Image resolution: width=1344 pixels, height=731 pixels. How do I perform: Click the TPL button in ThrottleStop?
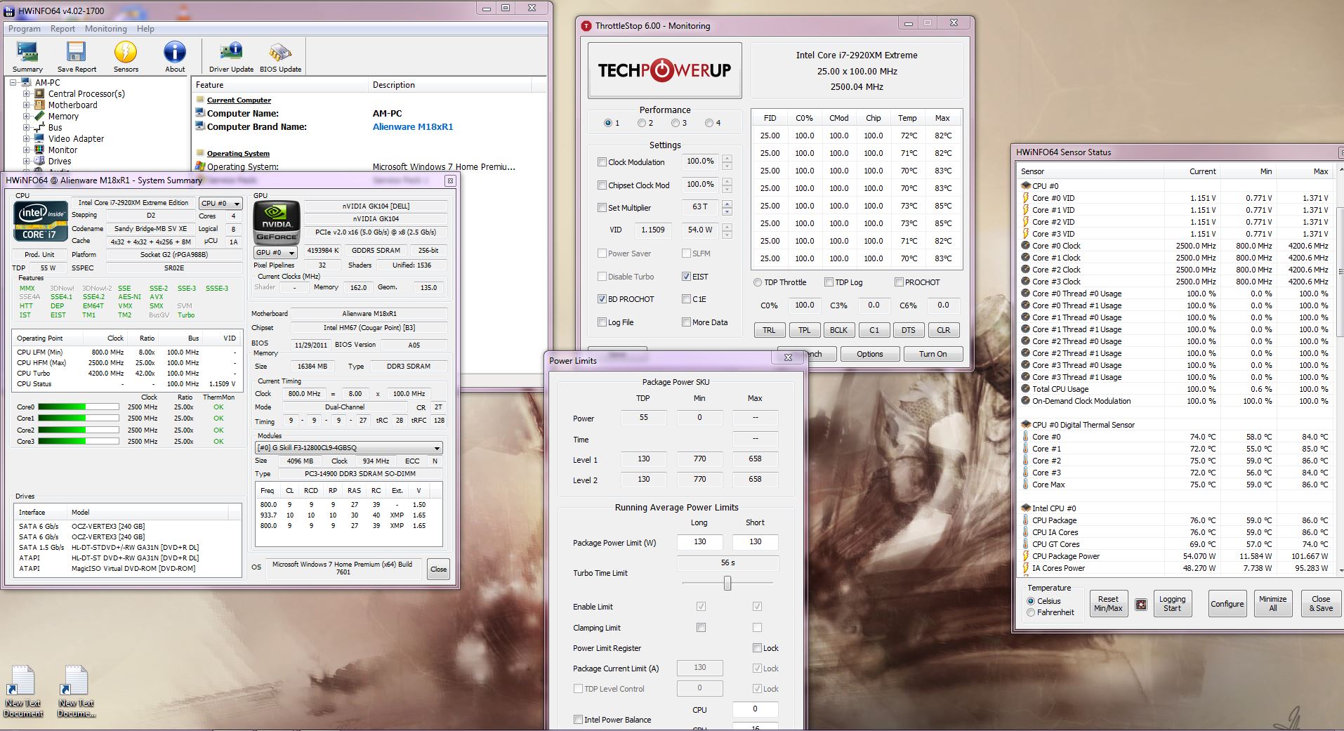tap(804, 330)
